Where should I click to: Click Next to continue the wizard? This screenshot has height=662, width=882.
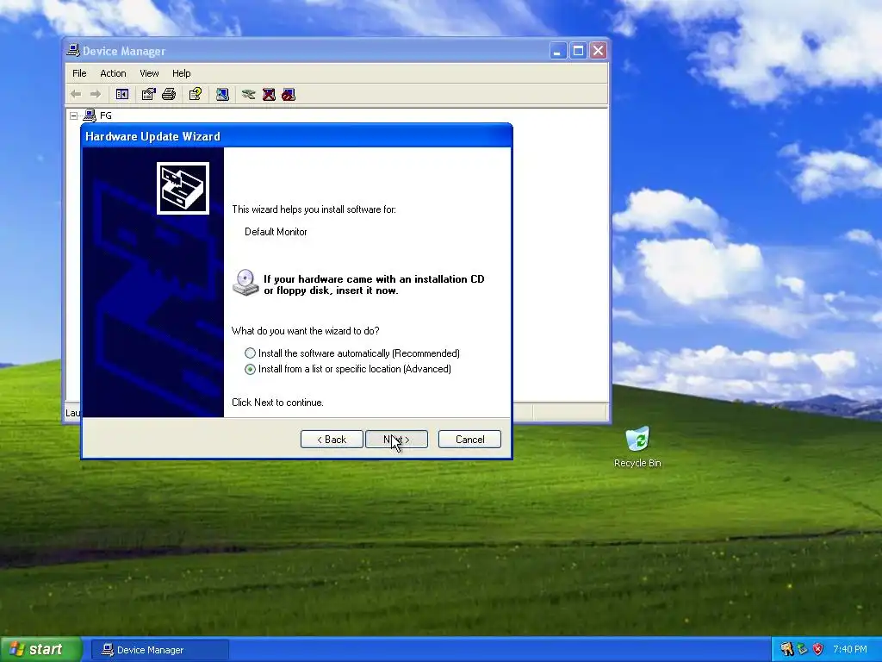tap(396, 439)
